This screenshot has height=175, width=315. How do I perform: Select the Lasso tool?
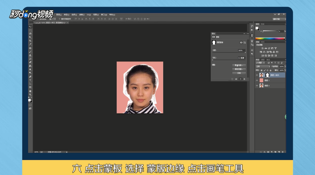[30, 34]
